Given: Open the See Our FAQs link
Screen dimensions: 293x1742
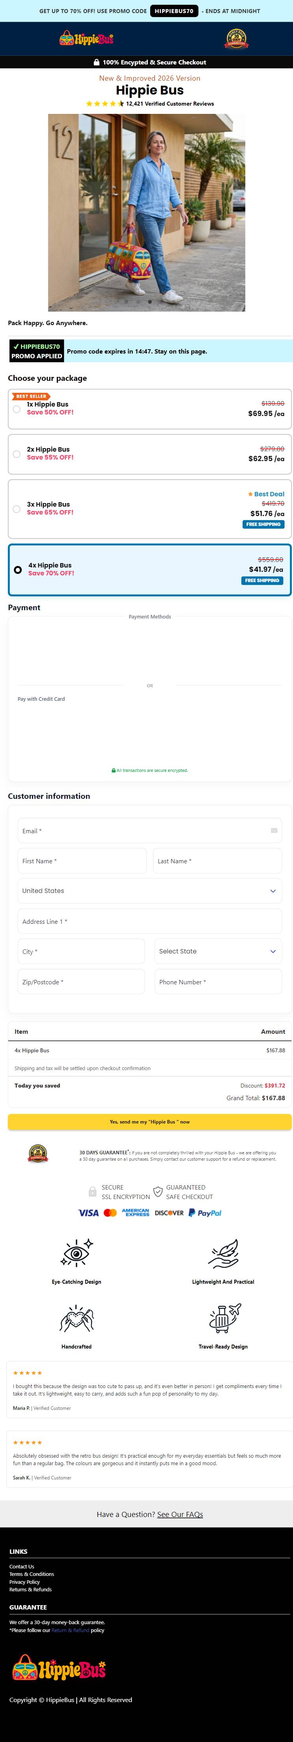Looking at the screenshot, I should pyautogui.click(x=180, y=1514).
